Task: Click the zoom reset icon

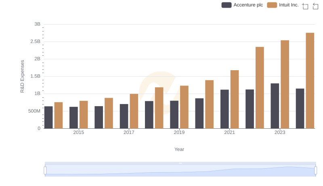Action: pyautogui.click(x=315, y=6)
